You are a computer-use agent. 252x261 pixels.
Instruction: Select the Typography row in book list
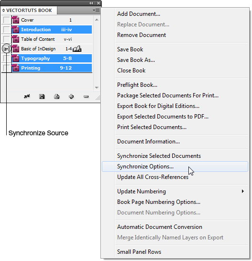click(x=52, y=59)
